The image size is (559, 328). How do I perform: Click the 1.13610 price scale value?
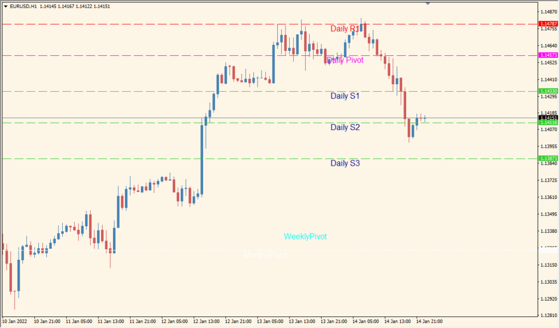(549, 197)
